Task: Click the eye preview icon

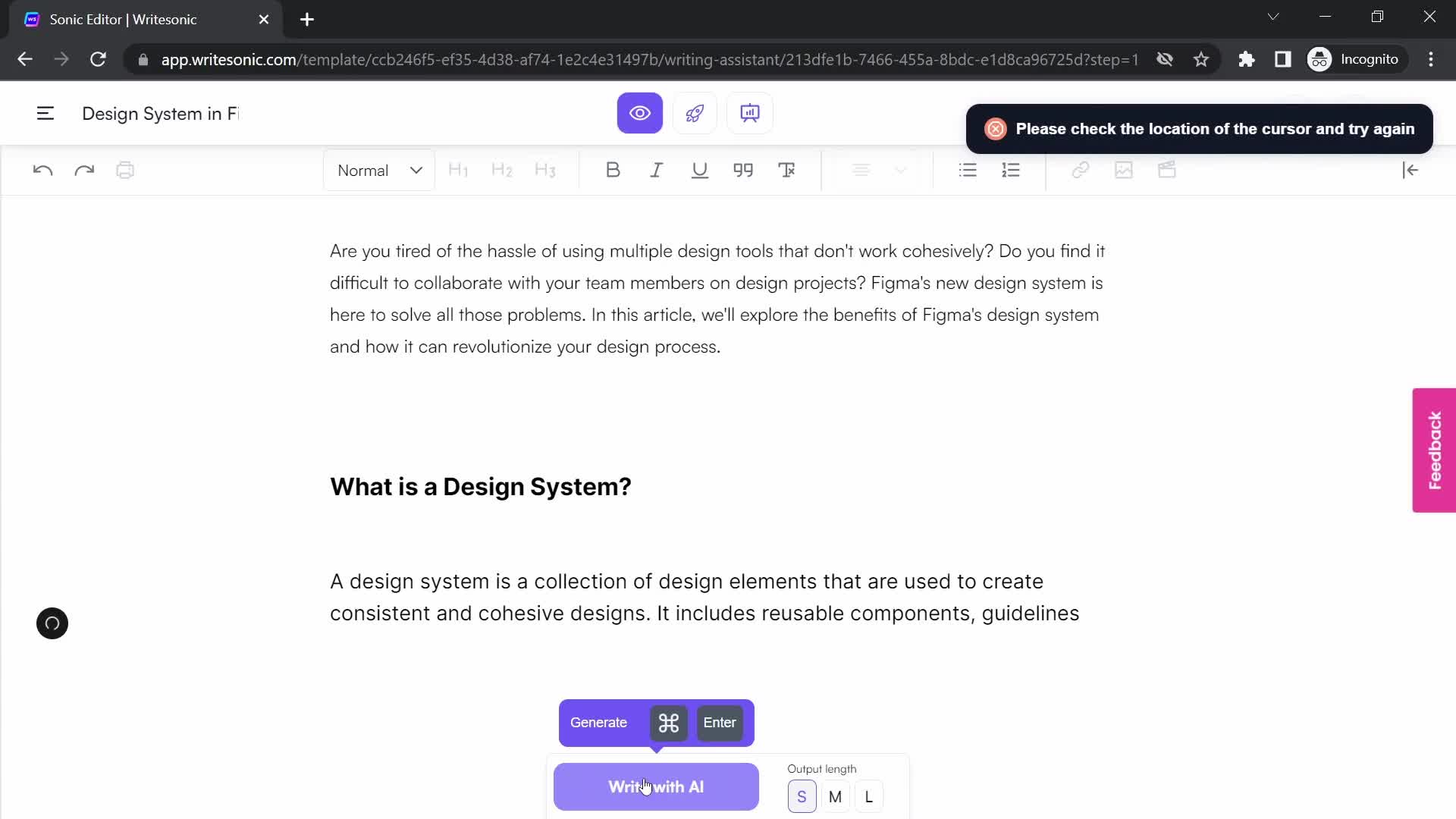Action: (640, 112)
